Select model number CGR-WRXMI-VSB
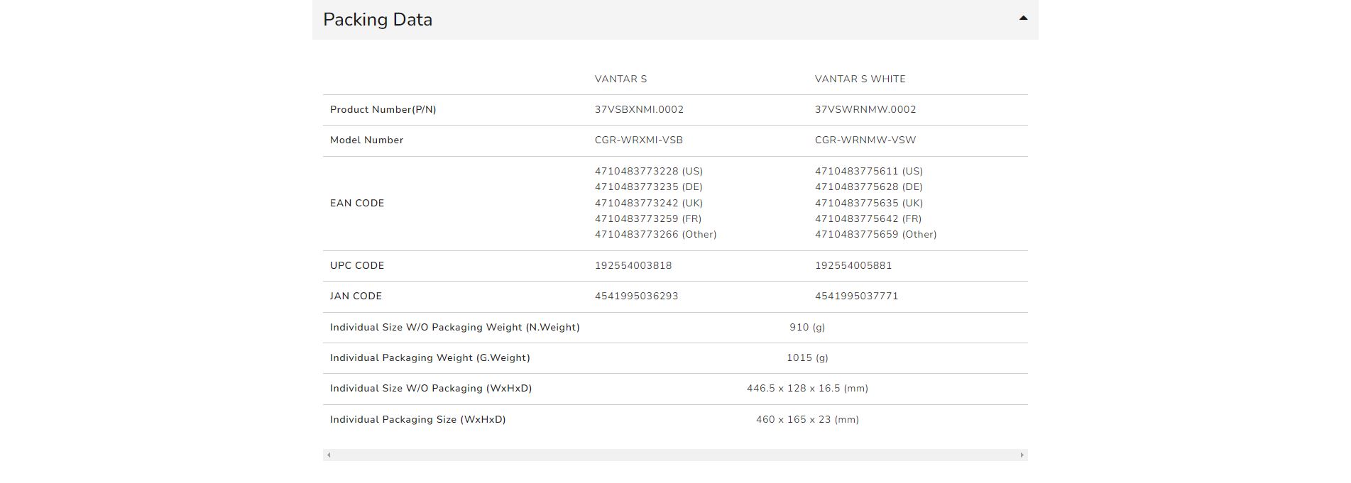Image resolution: width=1351 pixels, height=483 pixels. (639, 140)
